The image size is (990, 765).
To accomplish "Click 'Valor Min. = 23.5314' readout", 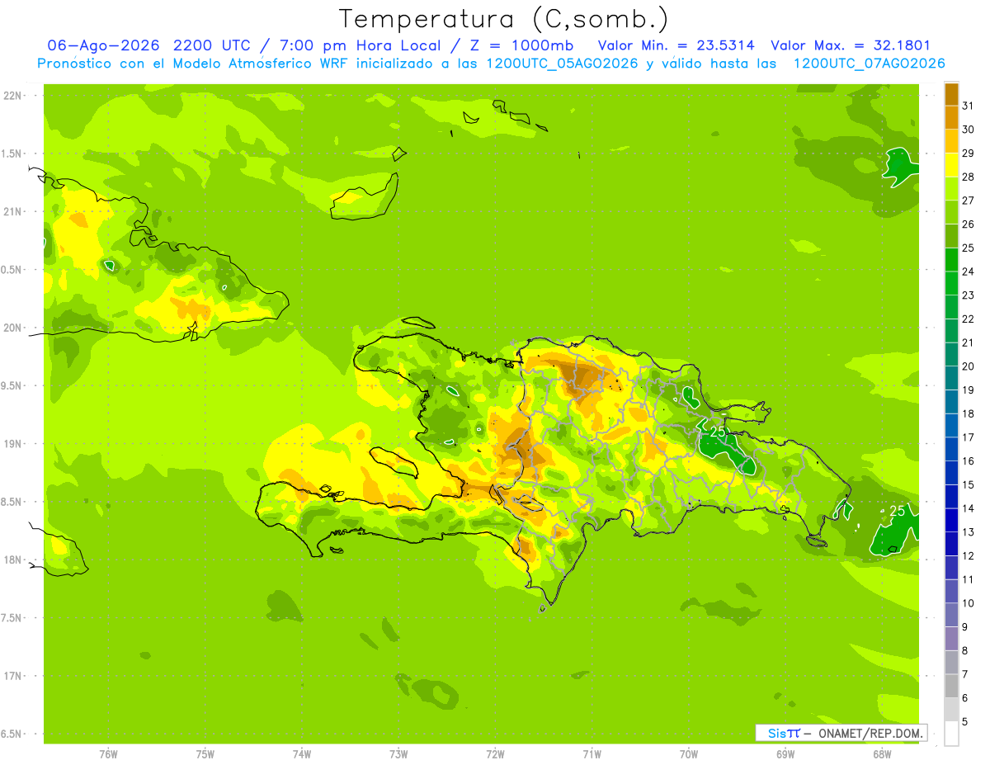I will (675, 45).
